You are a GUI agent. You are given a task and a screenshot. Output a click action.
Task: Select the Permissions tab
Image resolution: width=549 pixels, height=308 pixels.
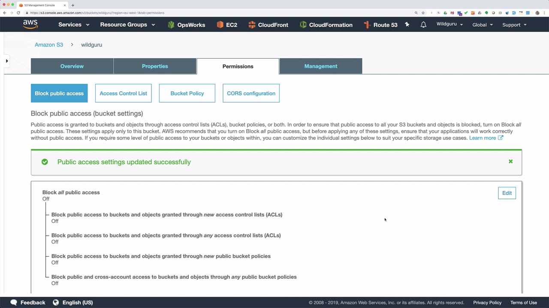click(238, 66)
